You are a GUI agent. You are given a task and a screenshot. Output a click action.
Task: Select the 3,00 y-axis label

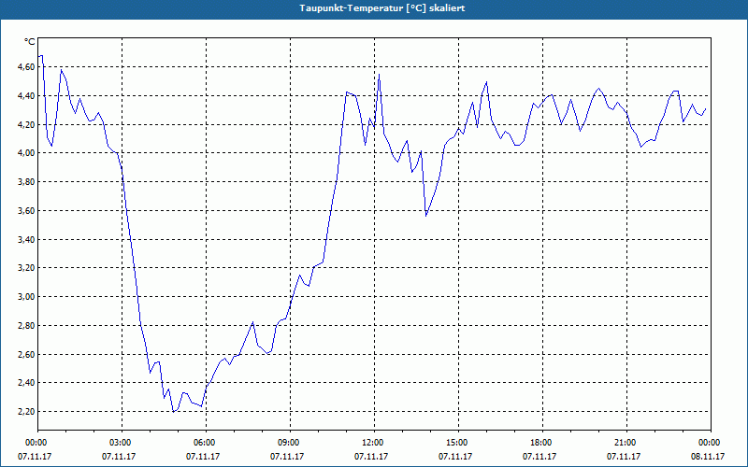26,296
